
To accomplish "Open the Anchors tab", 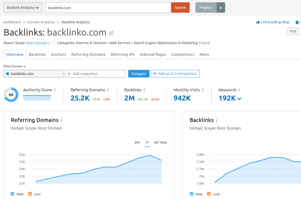I will (x=58, y=54).
